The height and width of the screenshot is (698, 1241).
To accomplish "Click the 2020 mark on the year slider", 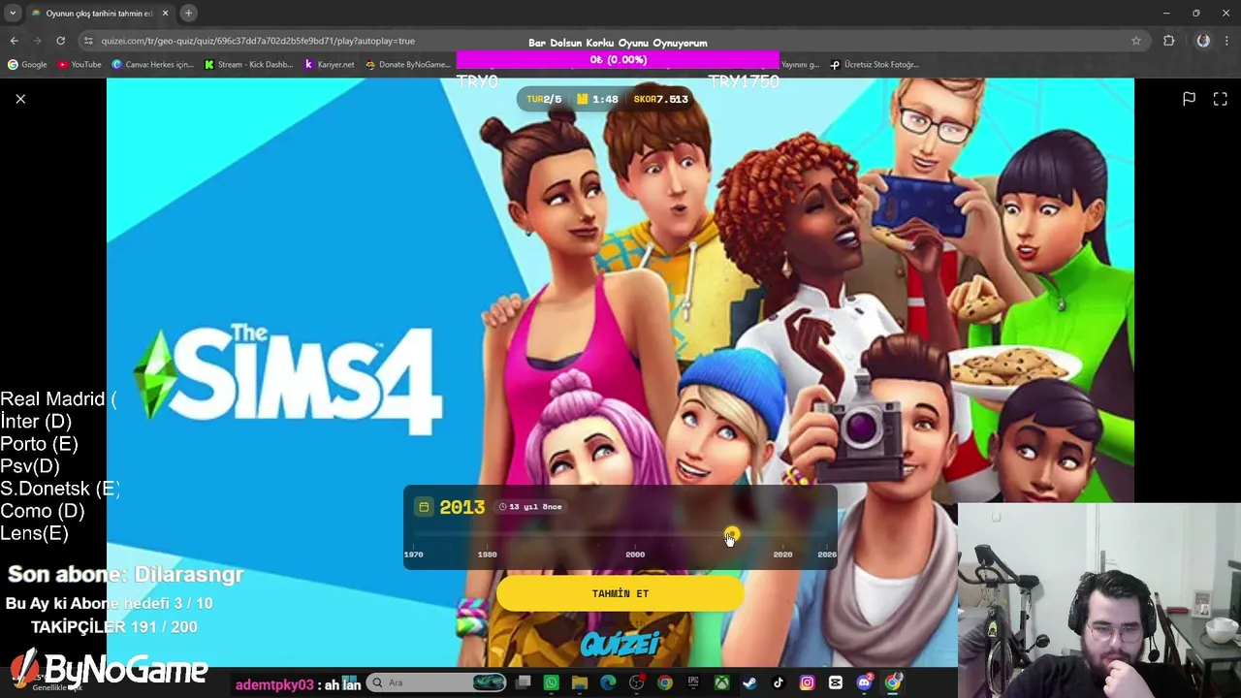I will click(782, 555).
